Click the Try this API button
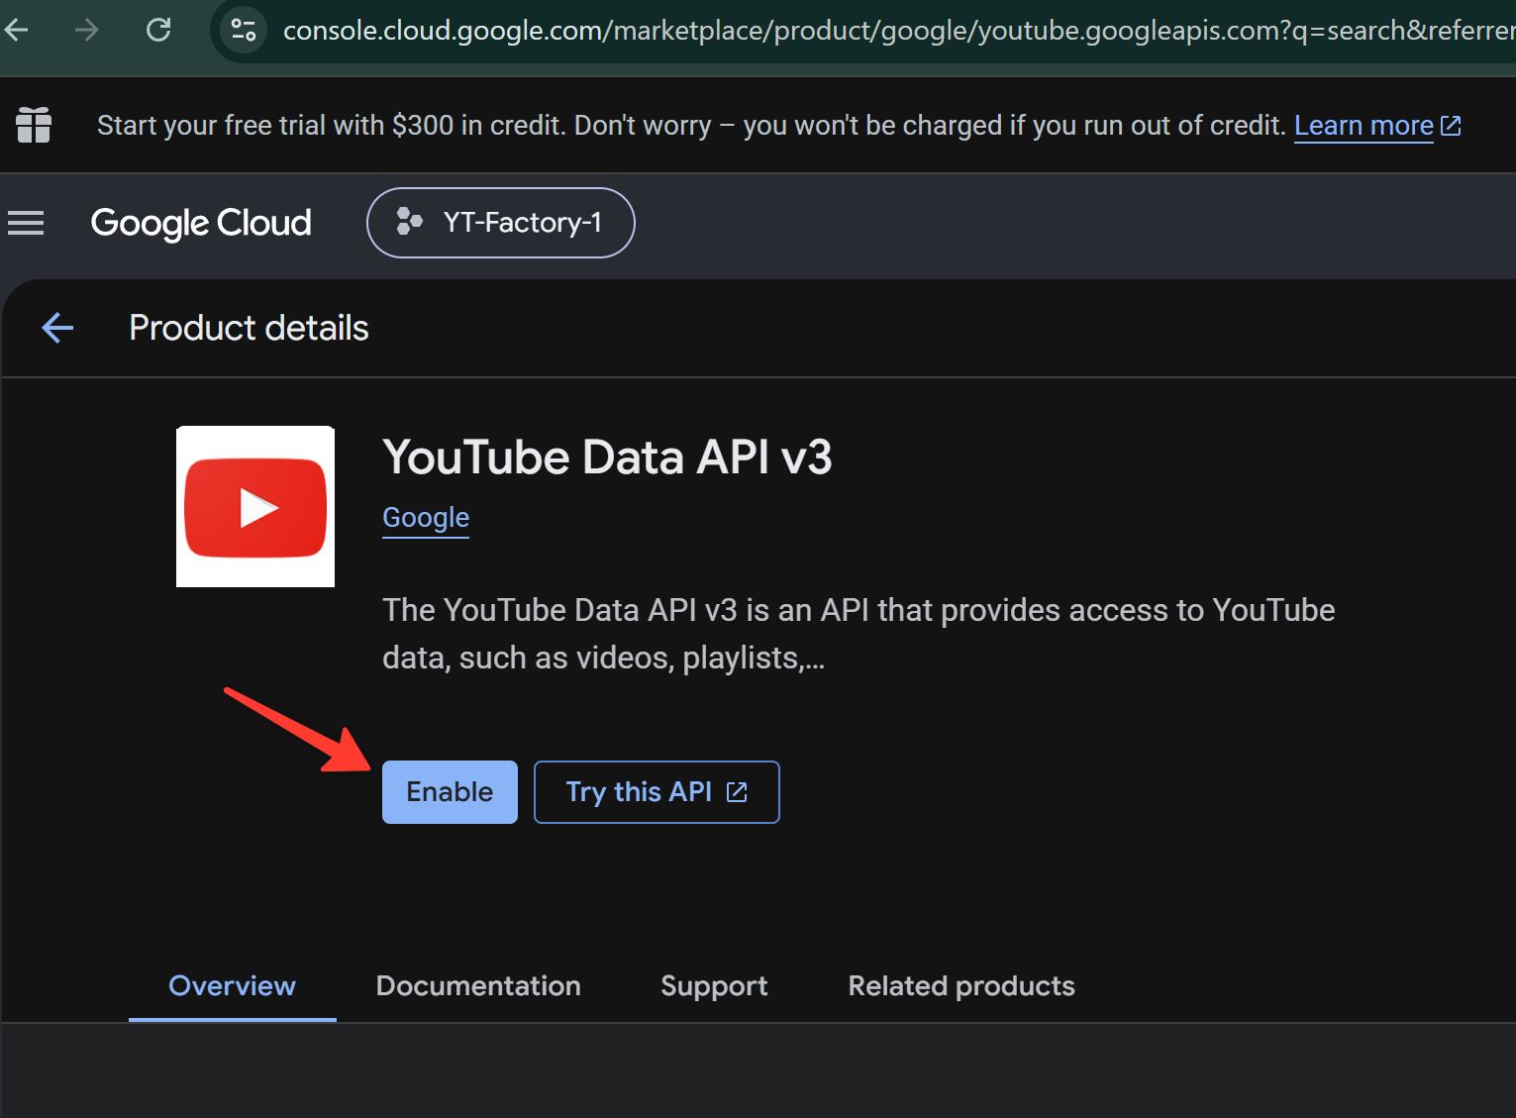The height and width of the screenshot is (1118, 1516). (x=657, y=792)
